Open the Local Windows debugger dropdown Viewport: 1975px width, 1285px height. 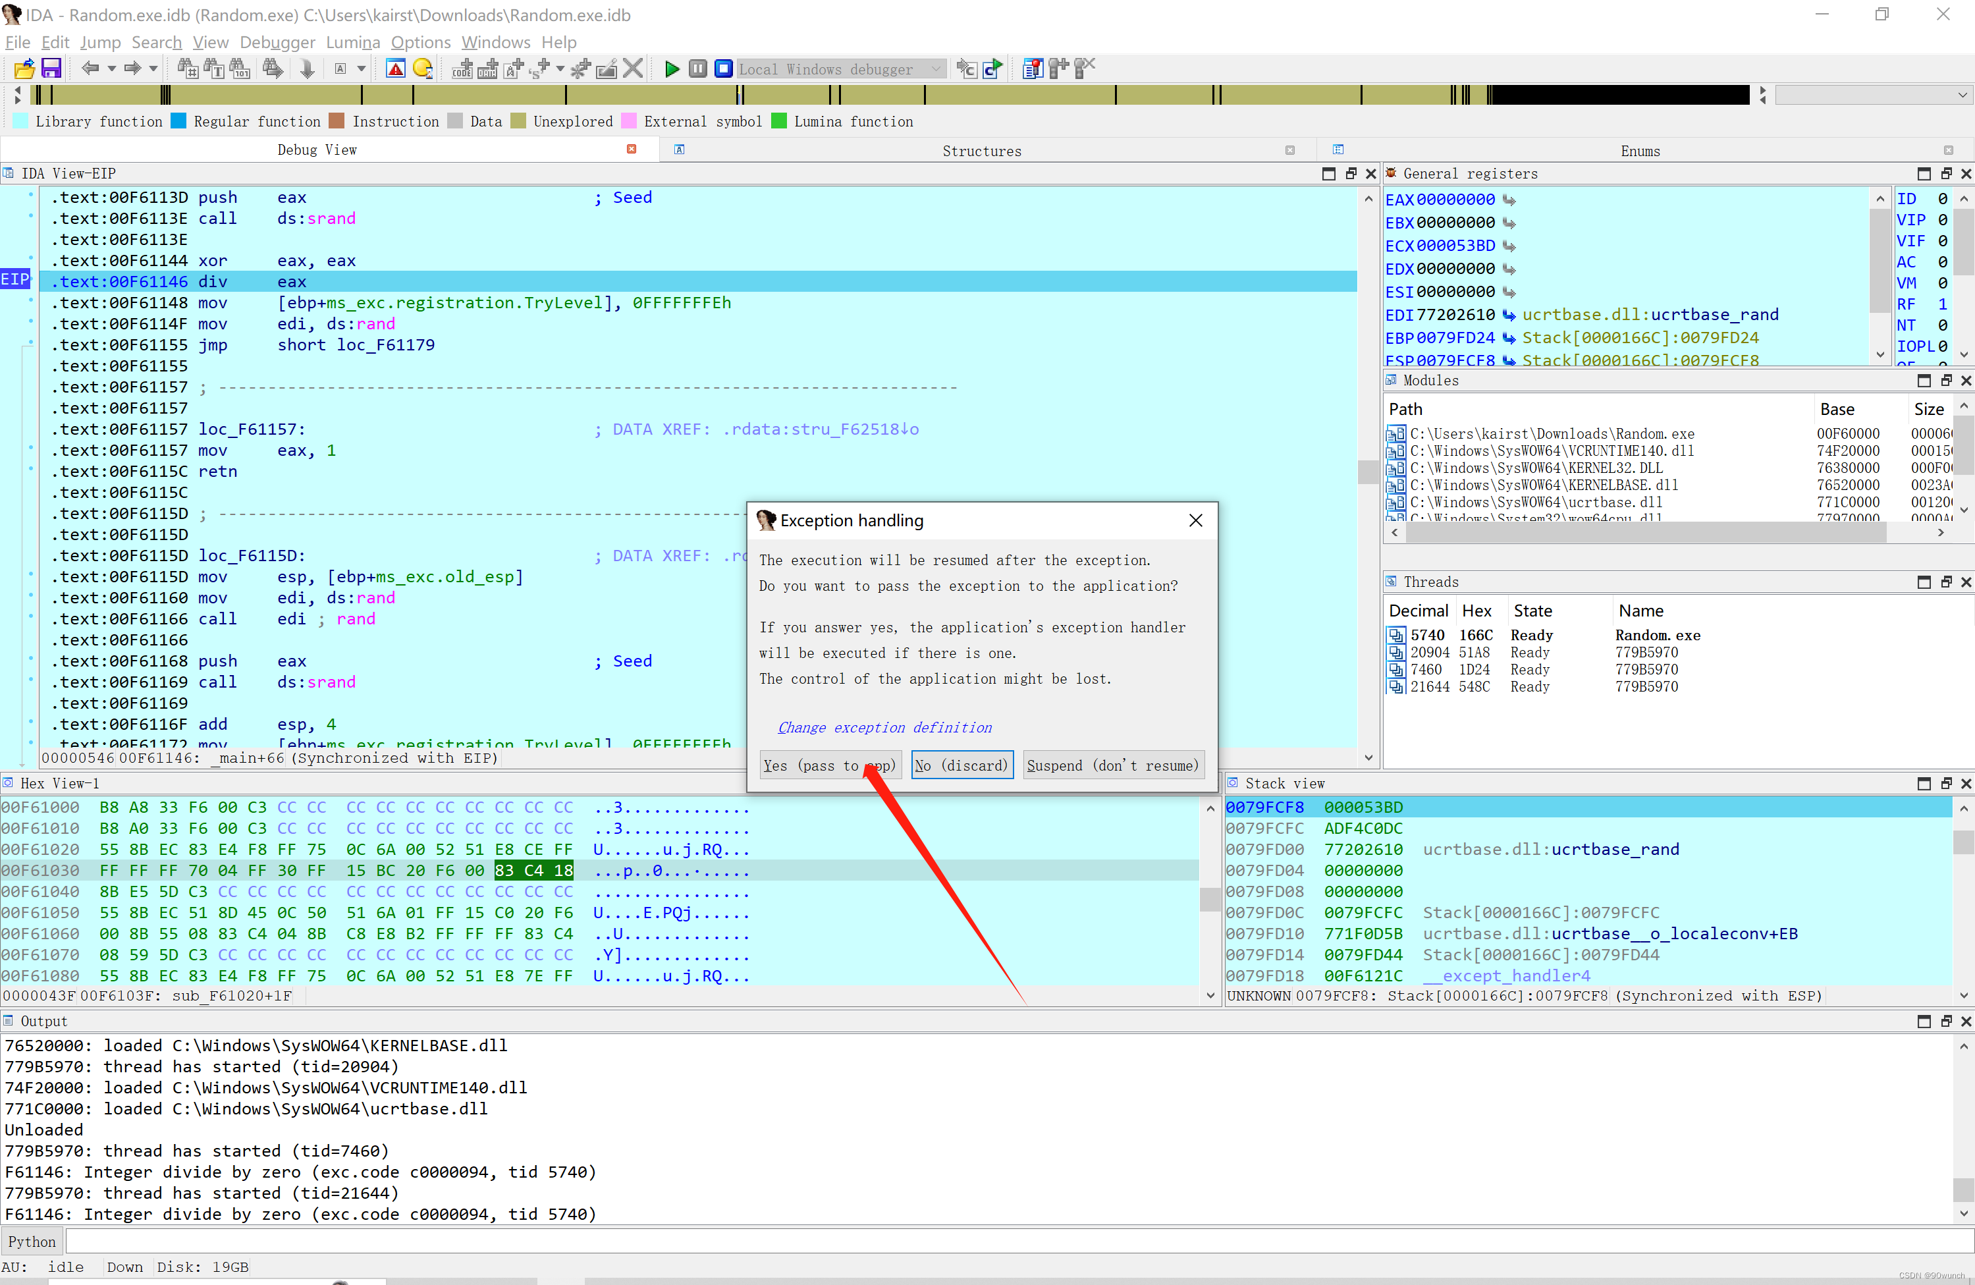tap(937, 69)
